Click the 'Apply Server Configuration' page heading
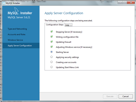This screenshot has width=136, height=102. coord(64,13)
